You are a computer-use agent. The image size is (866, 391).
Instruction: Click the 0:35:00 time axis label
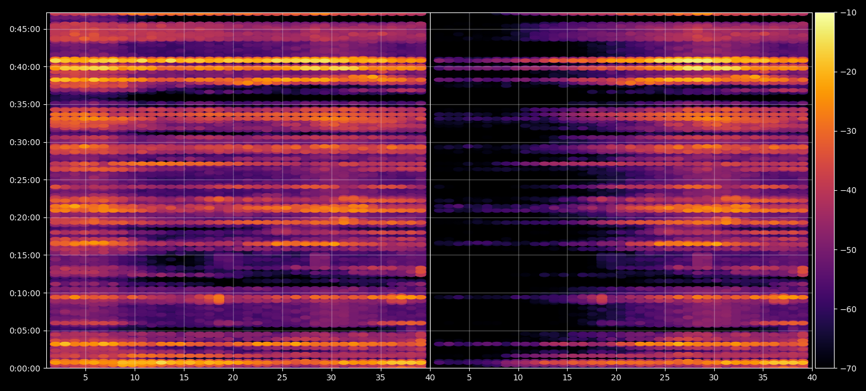[24, 104]
